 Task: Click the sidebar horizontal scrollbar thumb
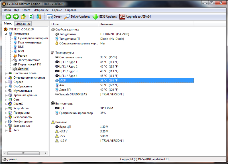23,153
